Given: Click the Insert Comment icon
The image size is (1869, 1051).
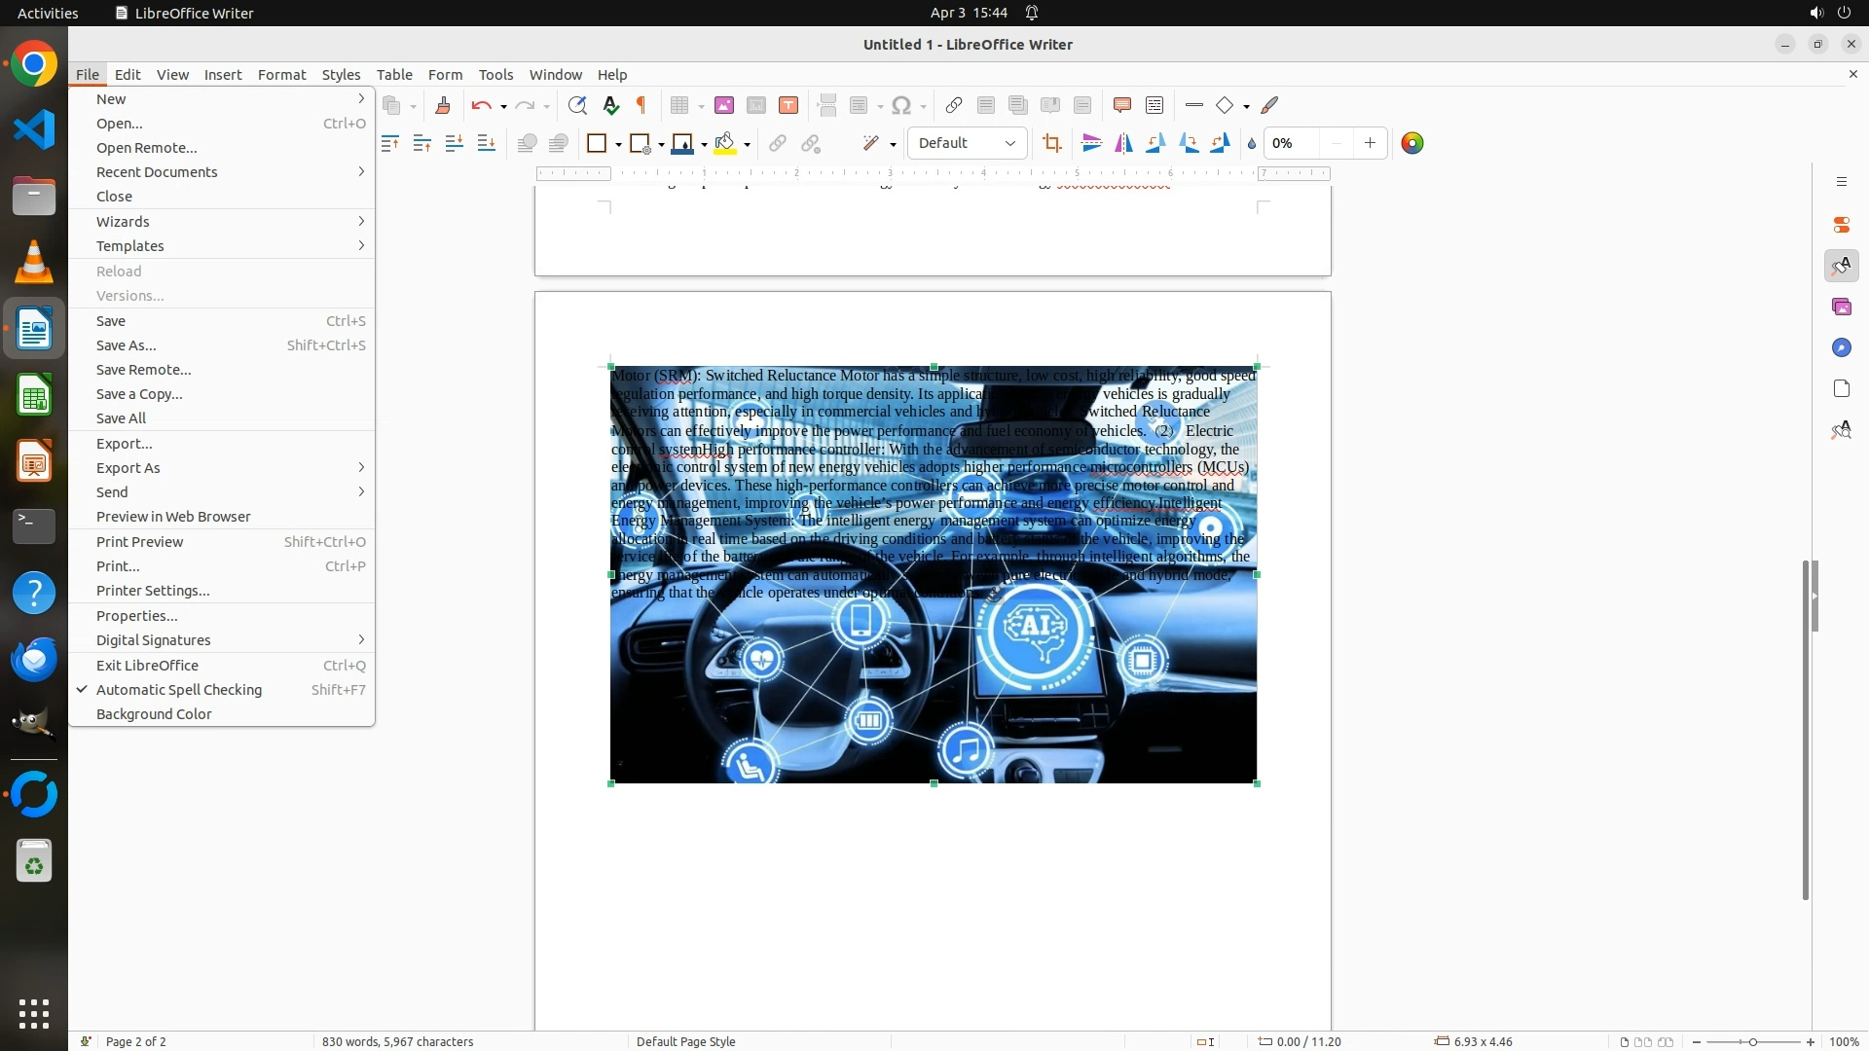Looking at the screenshot, I should [x=1121, y=105].
